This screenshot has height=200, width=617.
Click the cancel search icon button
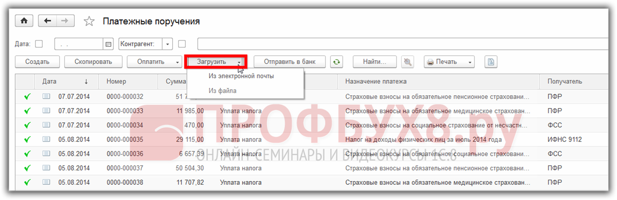pyautogui.click(x=407, y=62)
